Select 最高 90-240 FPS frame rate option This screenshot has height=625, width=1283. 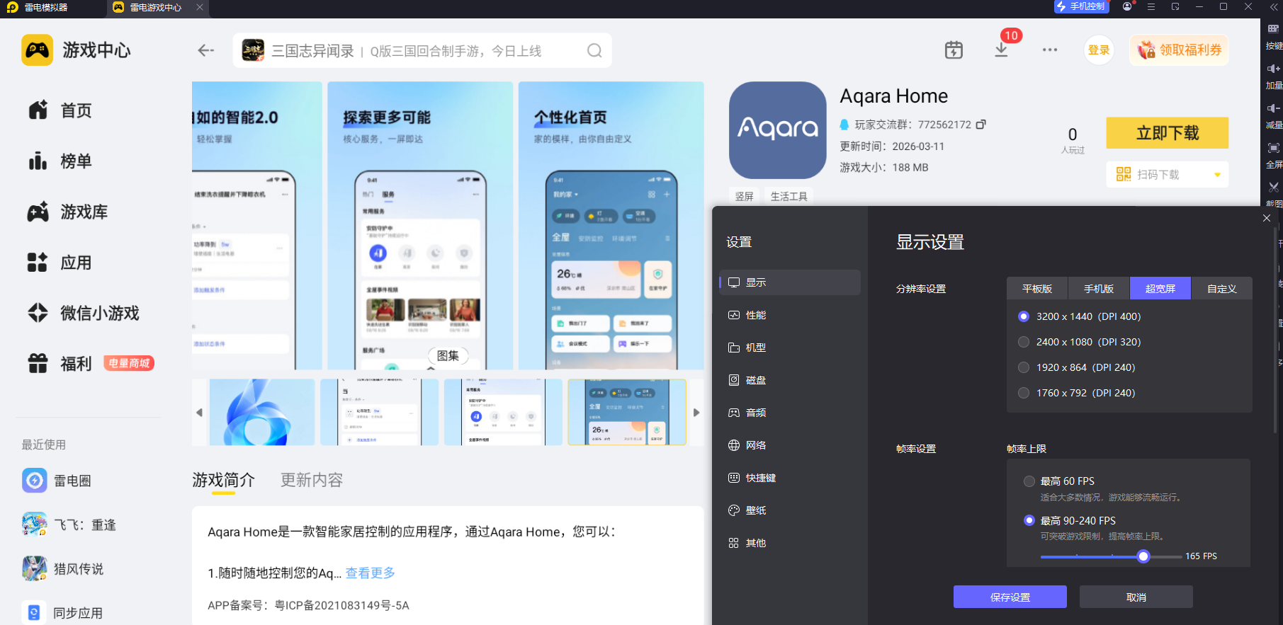(1029, 520)
